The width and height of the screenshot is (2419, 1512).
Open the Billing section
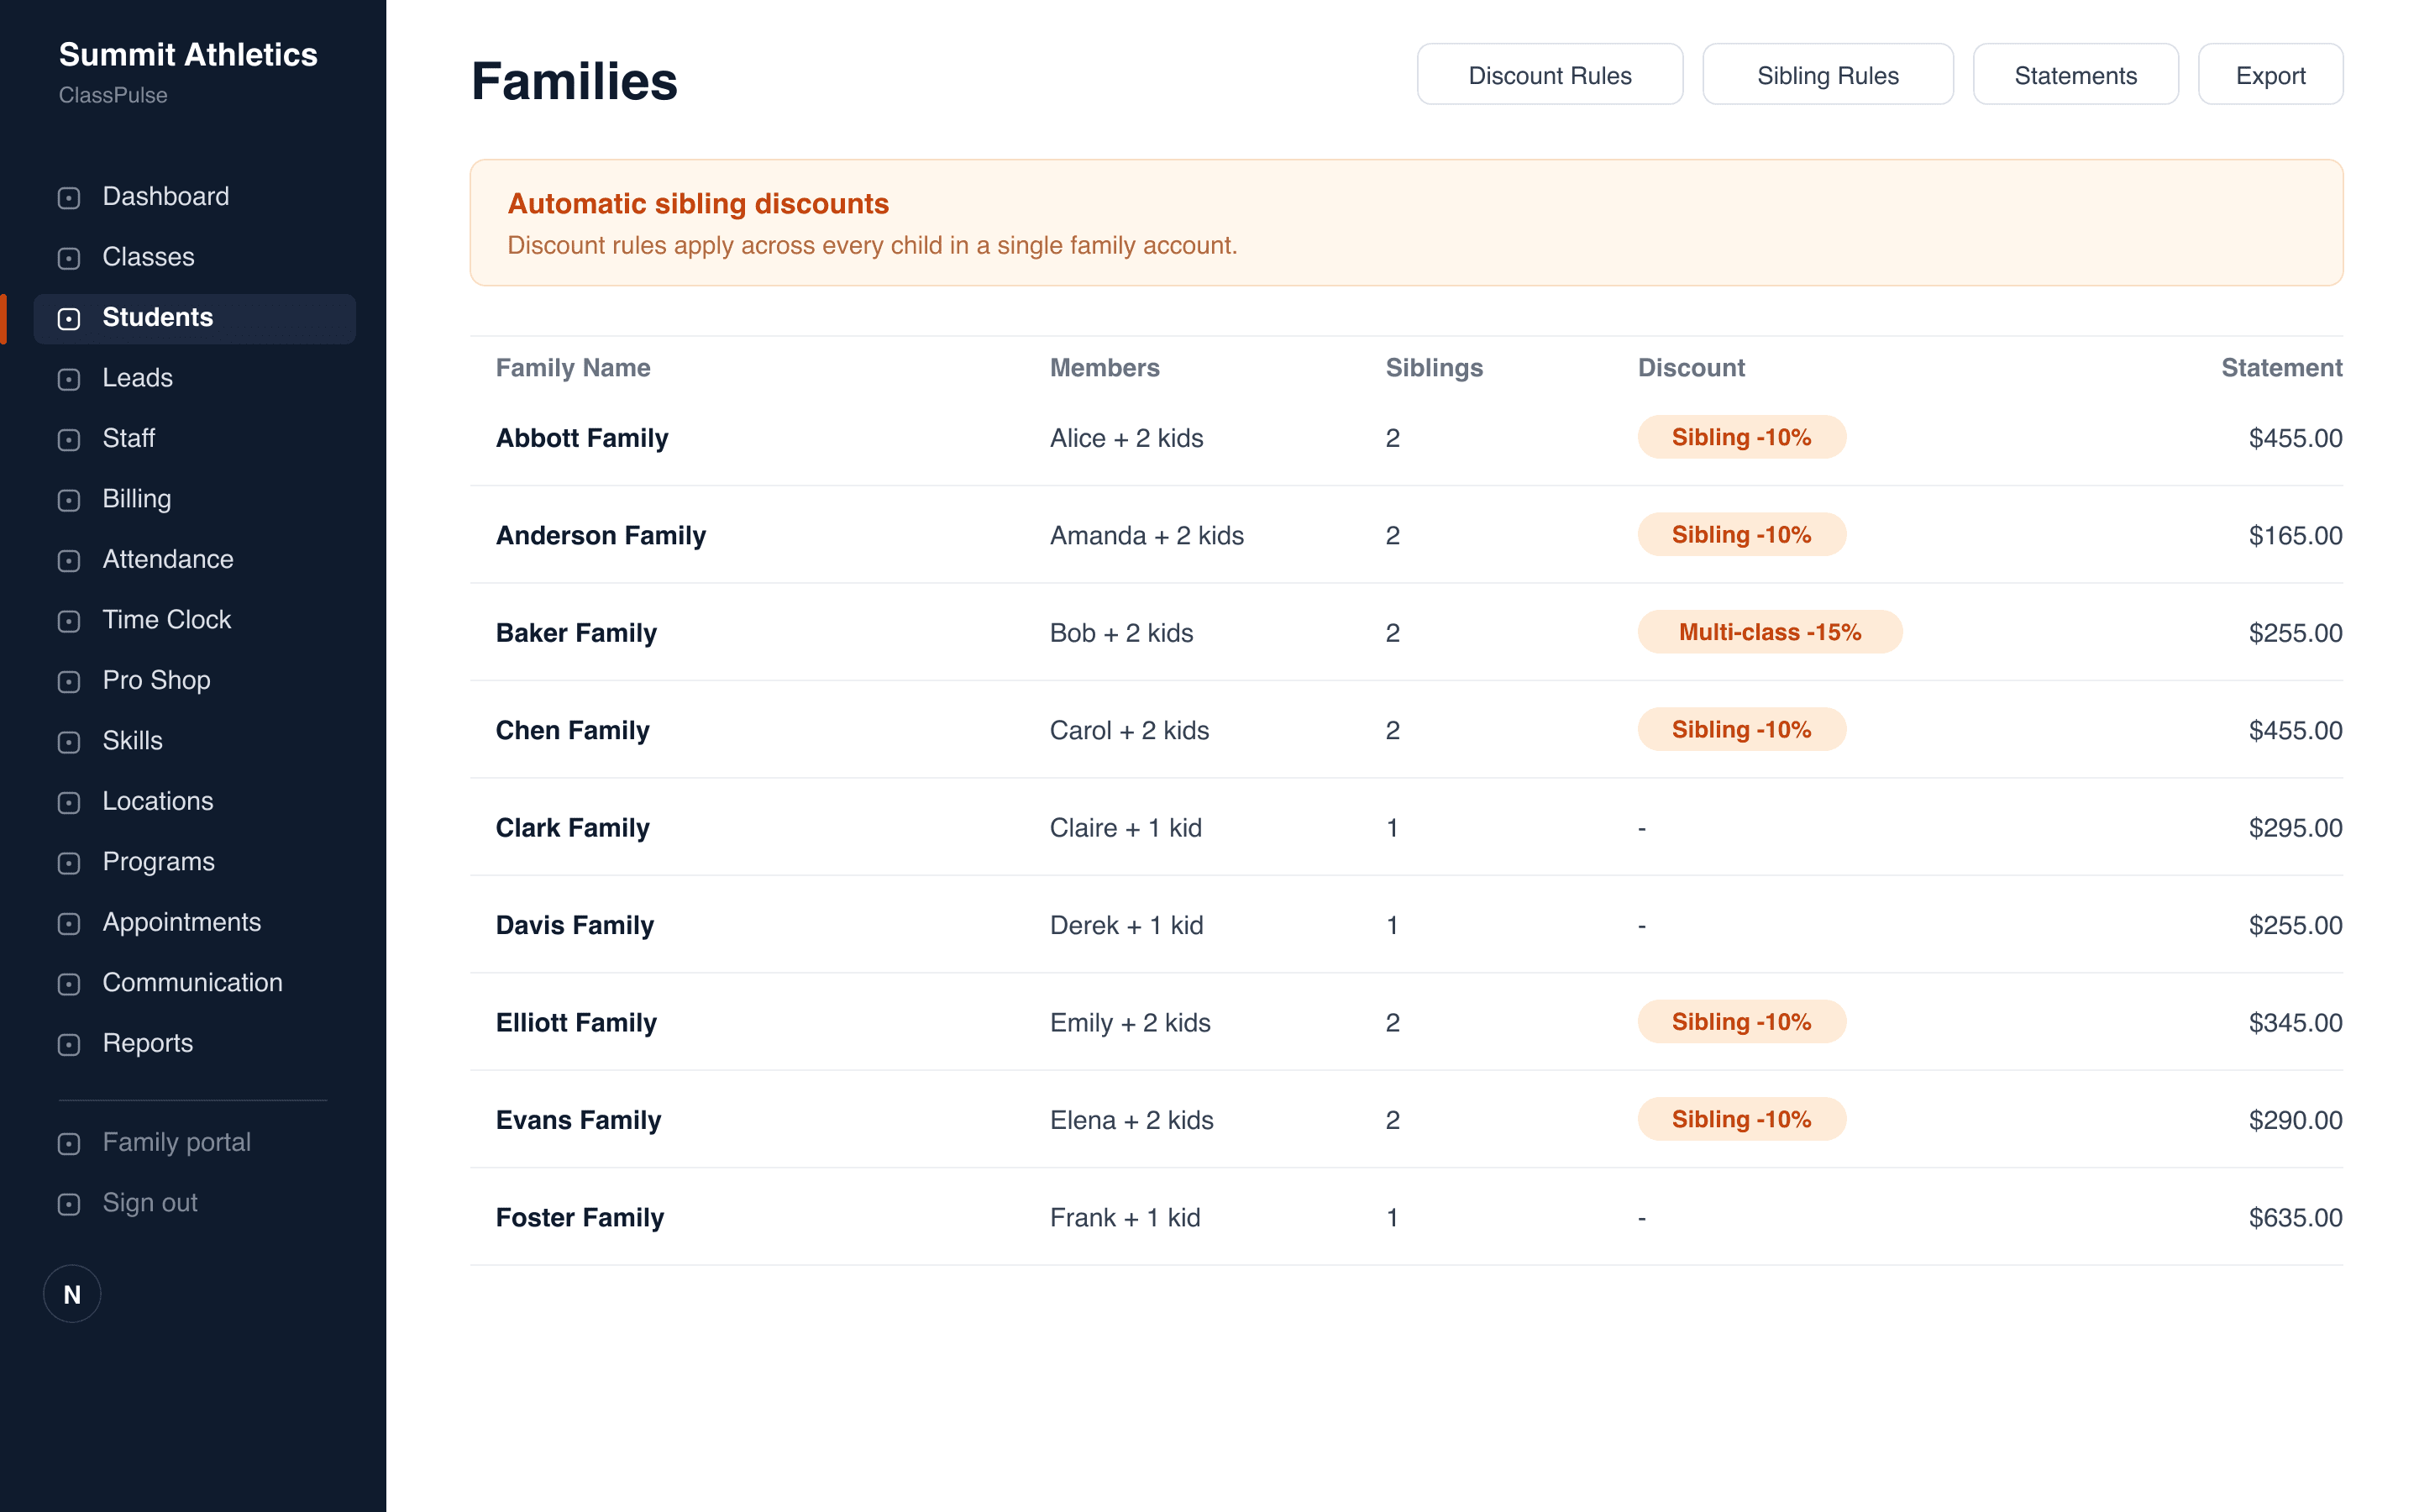click(x=195, y=499)
